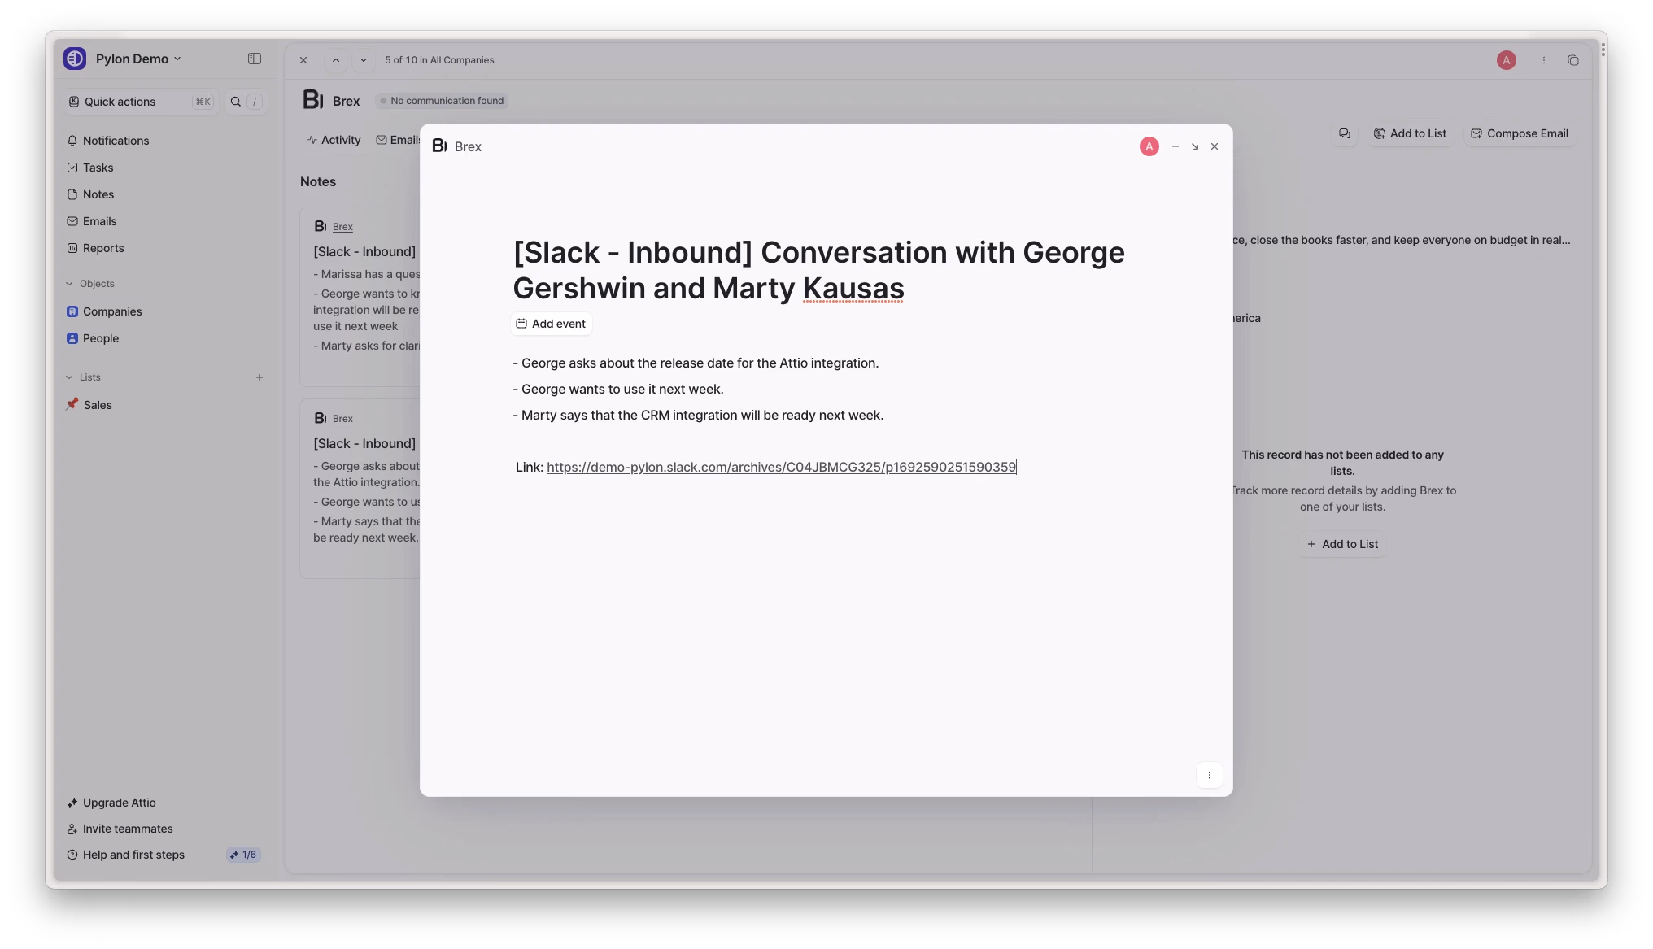This screenshot has width=1653, height=949.
Task: Add a new list with plus icon
Action: [x=260, y=377]
